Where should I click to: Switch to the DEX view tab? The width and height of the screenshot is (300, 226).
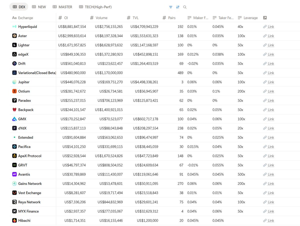tap(19, 7)
